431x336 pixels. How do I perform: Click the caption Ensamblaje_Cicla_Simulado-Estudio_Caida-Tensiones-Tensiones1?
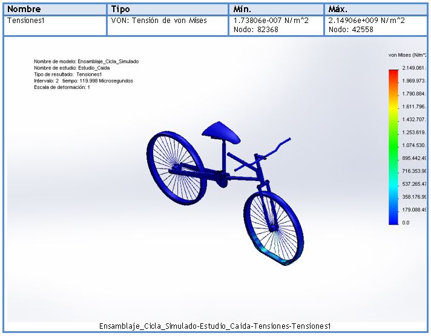coord(215,326)
